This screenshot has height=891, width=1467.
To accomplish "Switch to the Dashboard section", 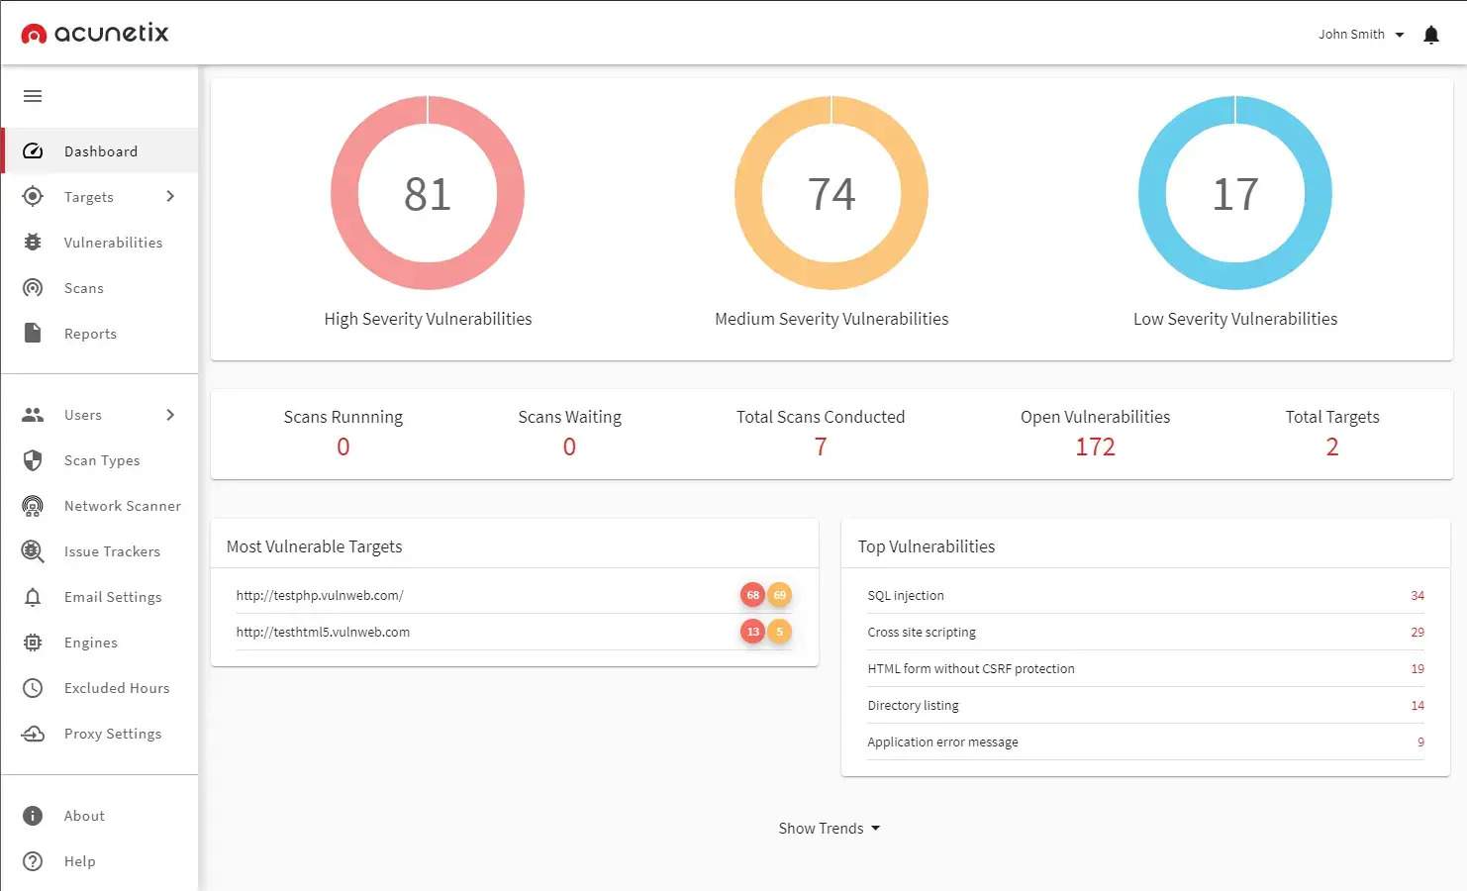I will (100, 150).
